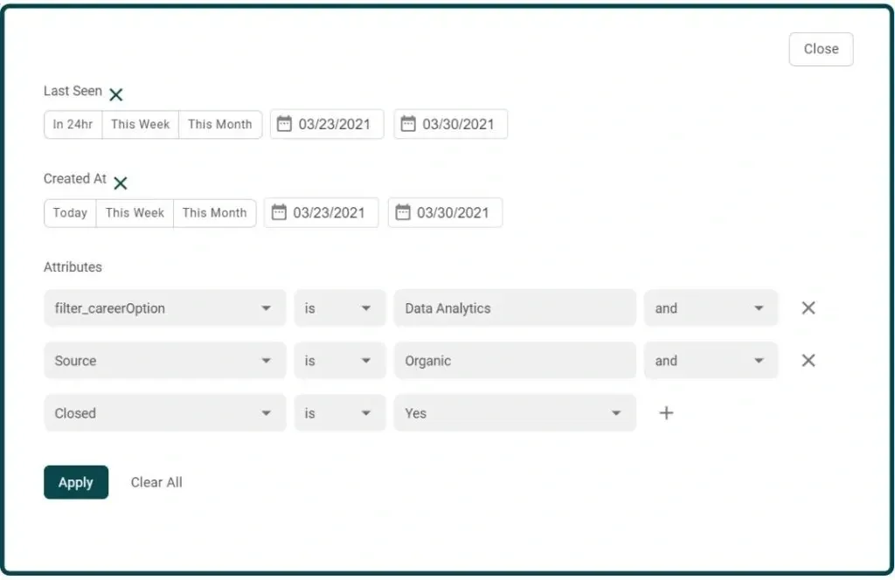Delete the Source attribute row
895x580 pixels.
808,360
